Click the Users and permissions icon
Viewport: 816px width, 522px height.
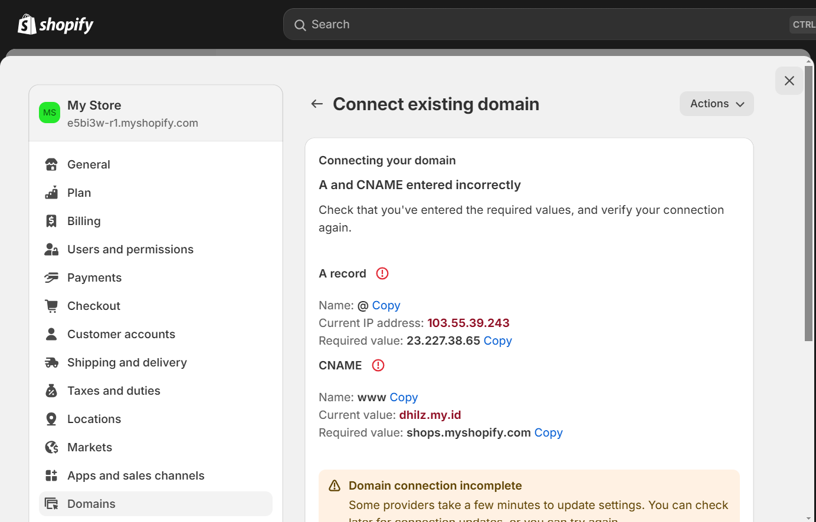click(51, 249)
